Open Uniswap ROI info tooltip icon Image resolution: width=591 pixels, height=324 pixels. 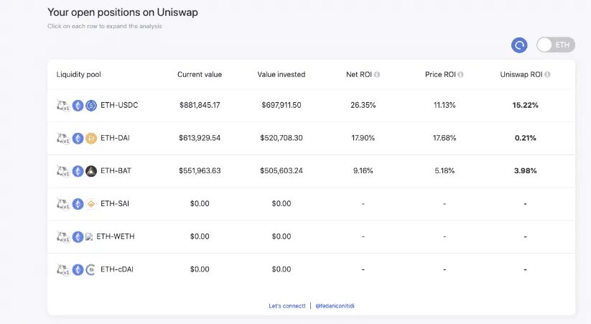tap(547, 74)
